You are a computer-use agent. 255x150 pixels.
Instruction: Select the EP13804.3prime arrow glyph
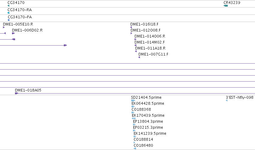pos(134,124)
